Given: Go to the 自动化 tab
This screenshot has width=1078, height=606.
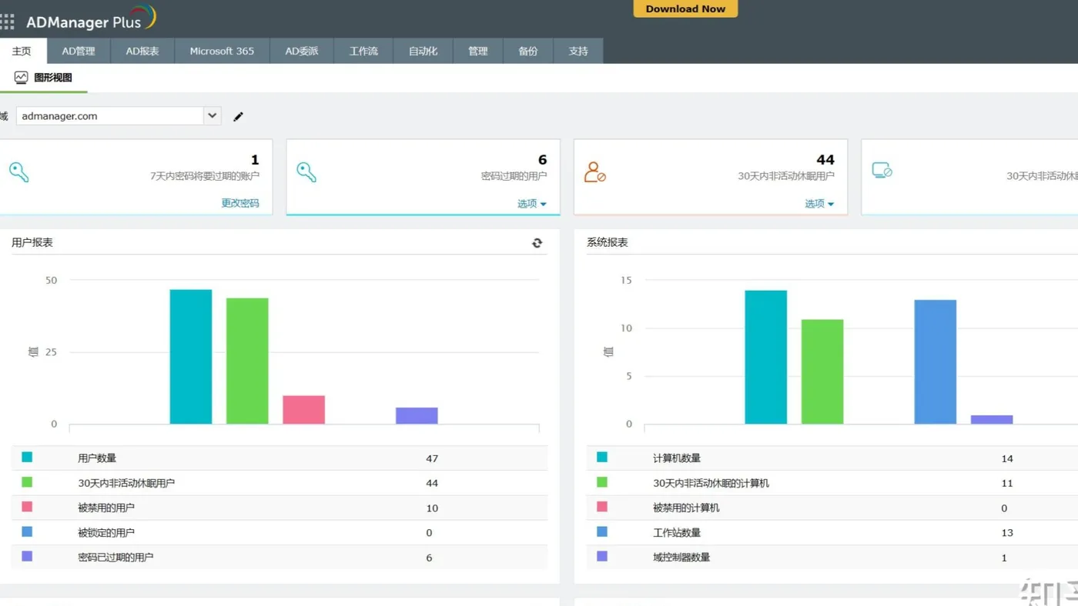Looking at the screenshot, I should coord(423,51).
